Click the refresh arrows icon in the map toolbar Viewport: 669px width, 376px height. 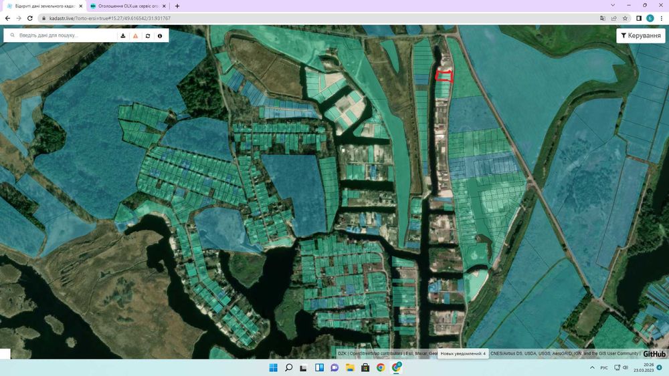tap(148, 36)
